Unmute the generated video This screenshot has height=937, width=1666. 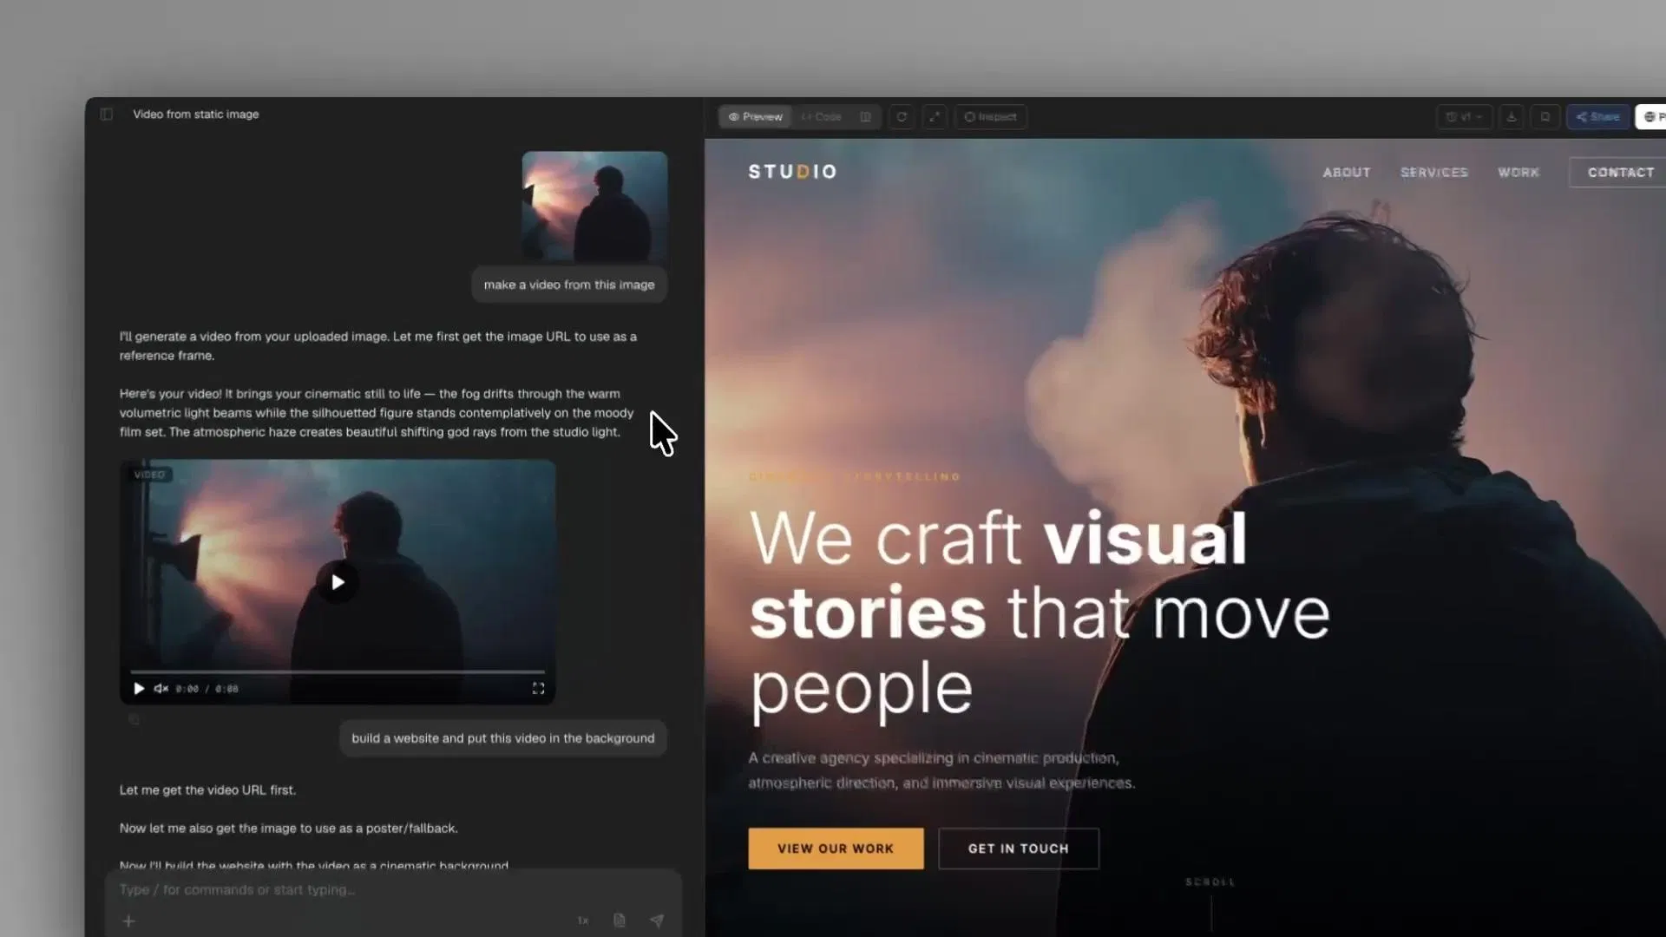pos(161,688)
